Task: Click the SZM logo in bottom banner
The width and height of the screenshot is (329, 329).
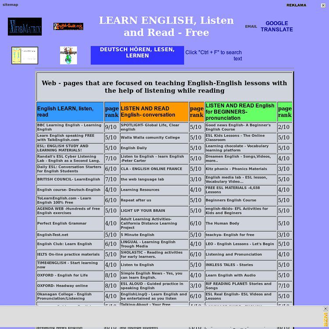Action: tap(325, 319)
